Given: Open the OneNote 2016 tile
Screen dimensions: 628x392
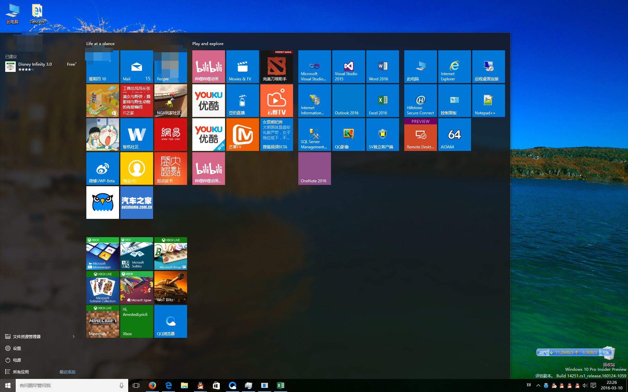Looking at the screenshot, I should point(315,169).
